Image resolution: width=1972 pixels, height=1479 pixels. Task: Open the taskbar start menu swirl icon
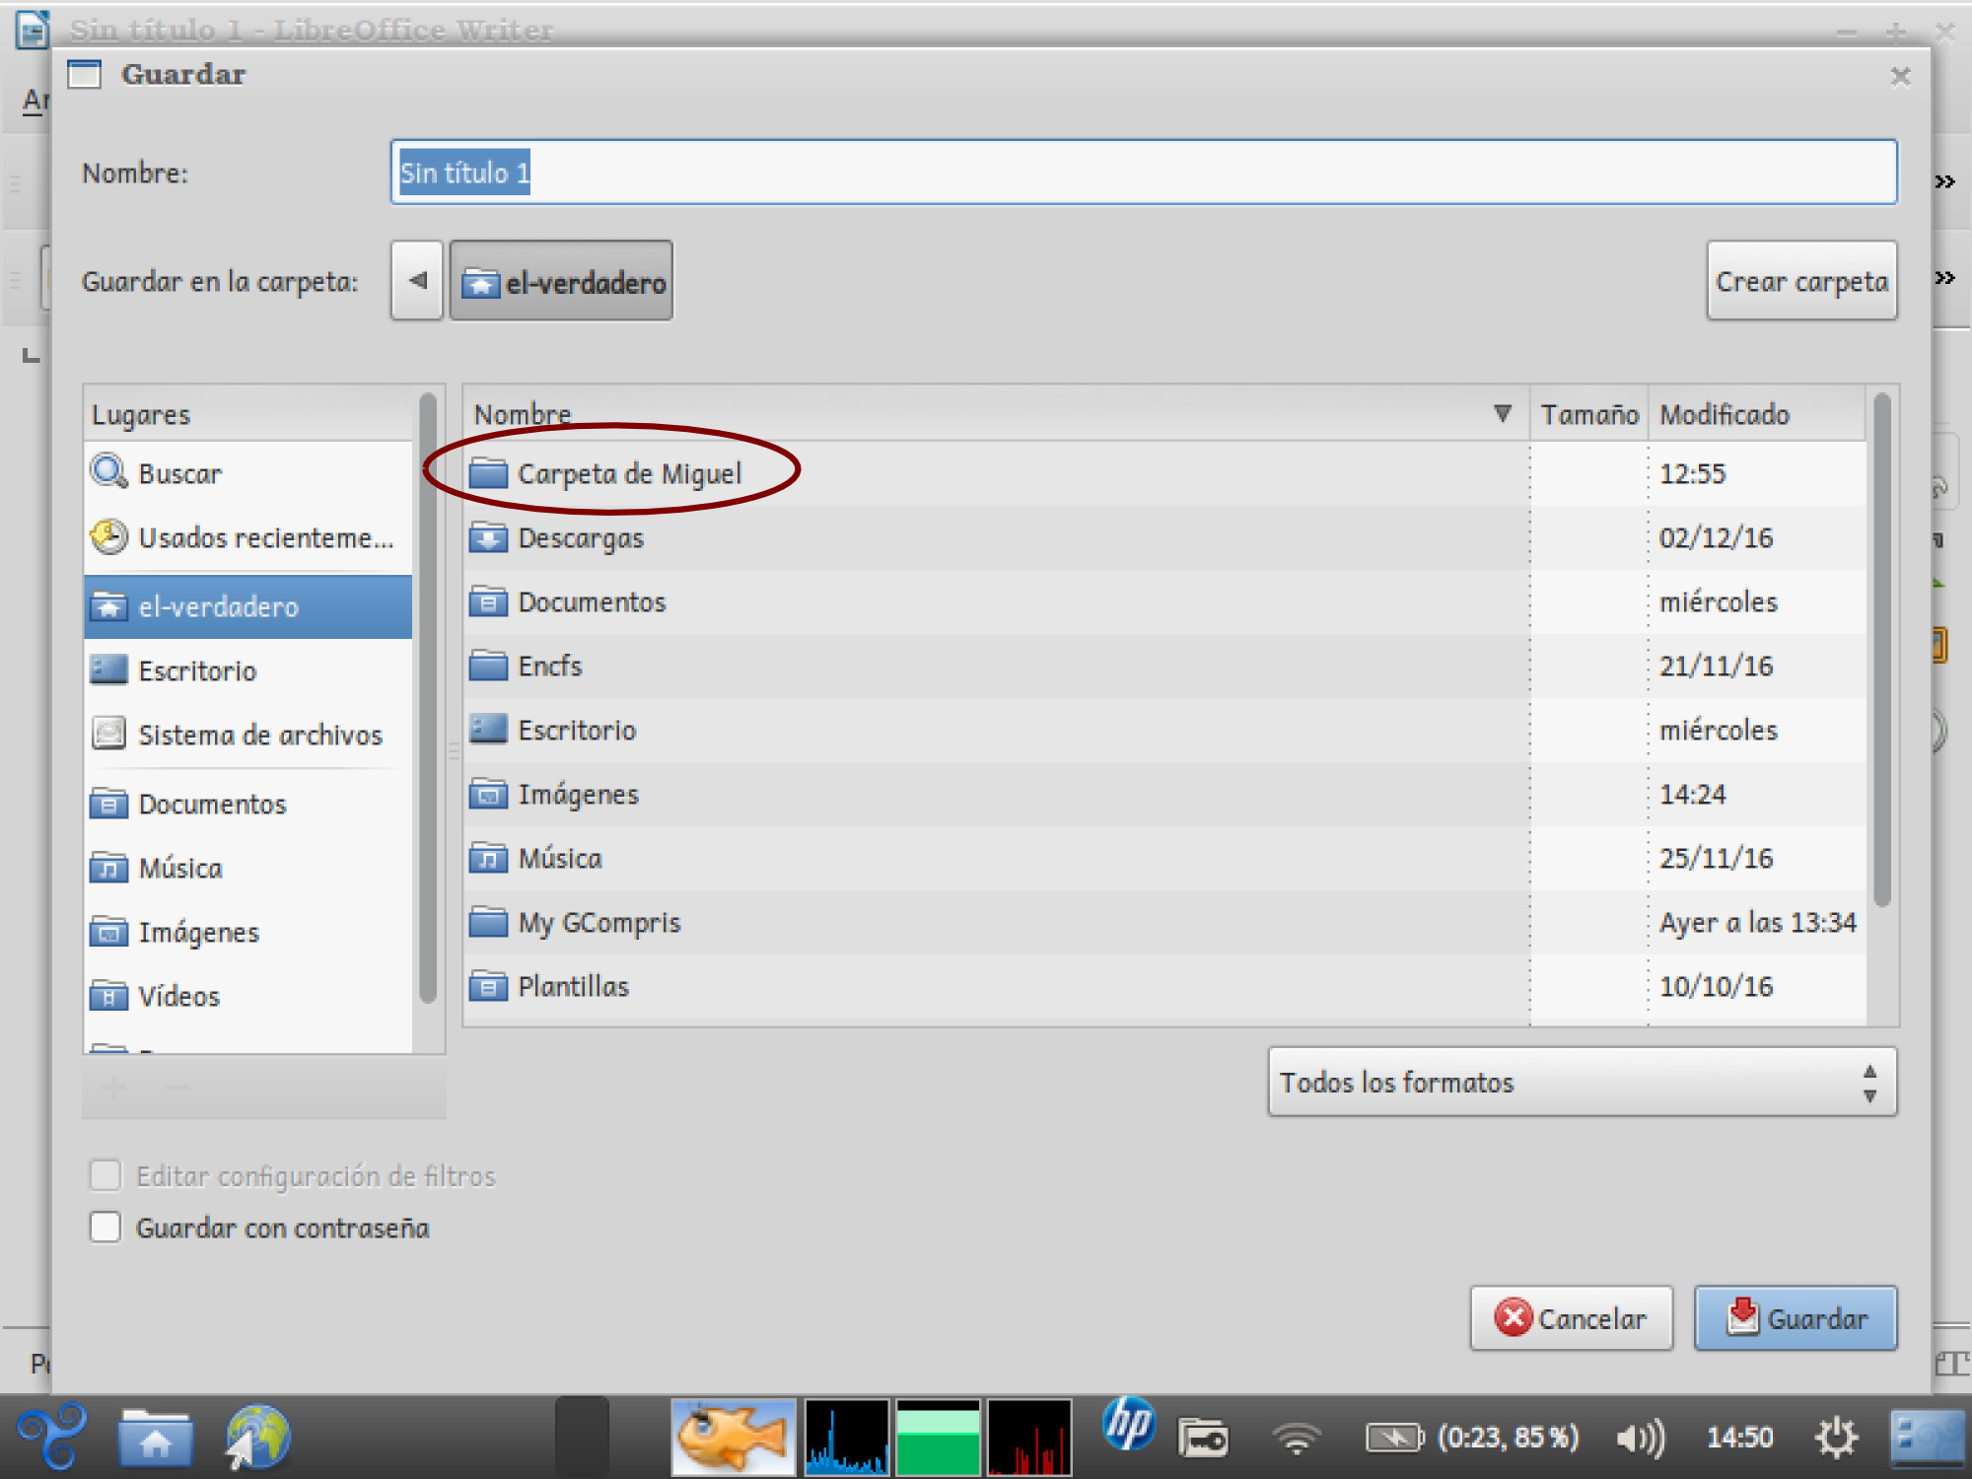(52, 1437)
